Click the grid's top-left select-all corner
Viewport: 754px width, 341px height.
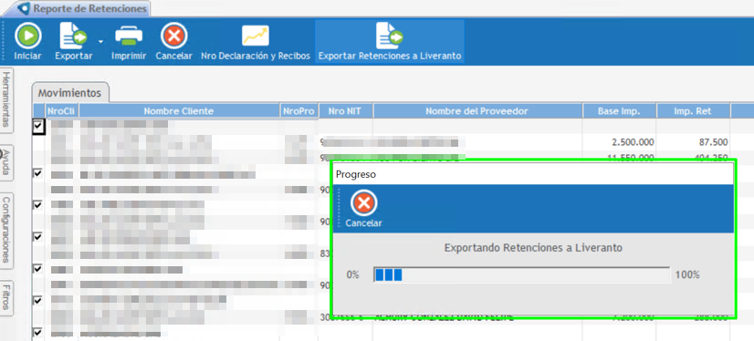click(38, 111)
